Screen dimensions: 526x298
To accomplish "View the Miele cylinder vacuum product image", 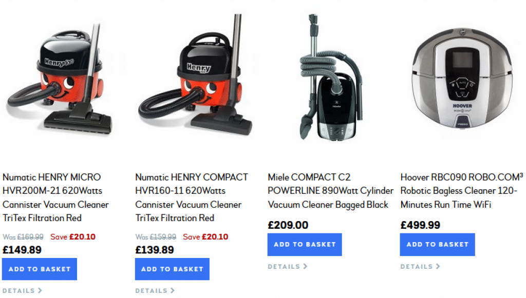I will tap(330, 77).
